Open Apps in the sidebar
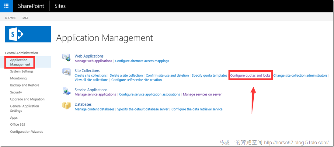The width and height of the screenshot is (334, 147). 14,117
